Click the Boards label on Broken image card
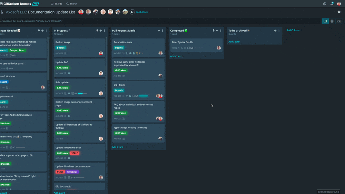 coord(61,48)
